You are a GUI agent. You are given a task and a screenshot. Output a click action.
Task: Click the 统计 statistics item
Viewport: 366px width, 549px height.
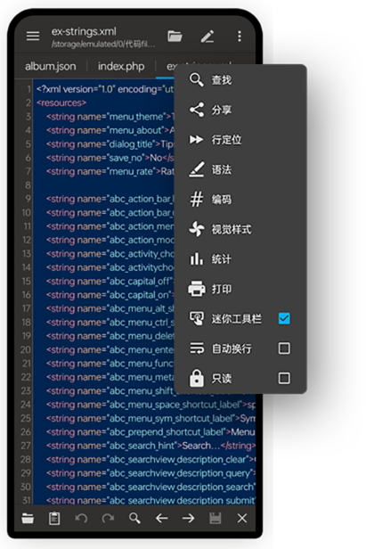(x=240, y=259)
